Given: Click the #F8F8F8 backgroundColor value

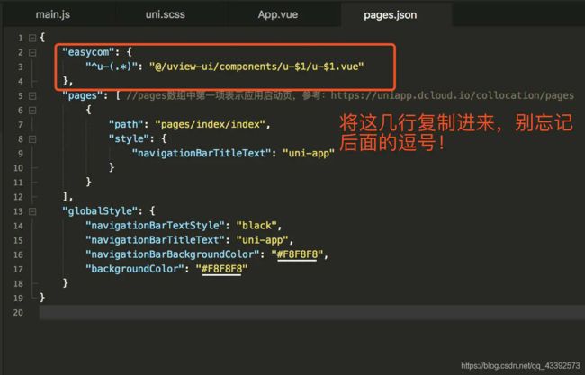Looking at the screenshot, I should (x=224, y=268).
